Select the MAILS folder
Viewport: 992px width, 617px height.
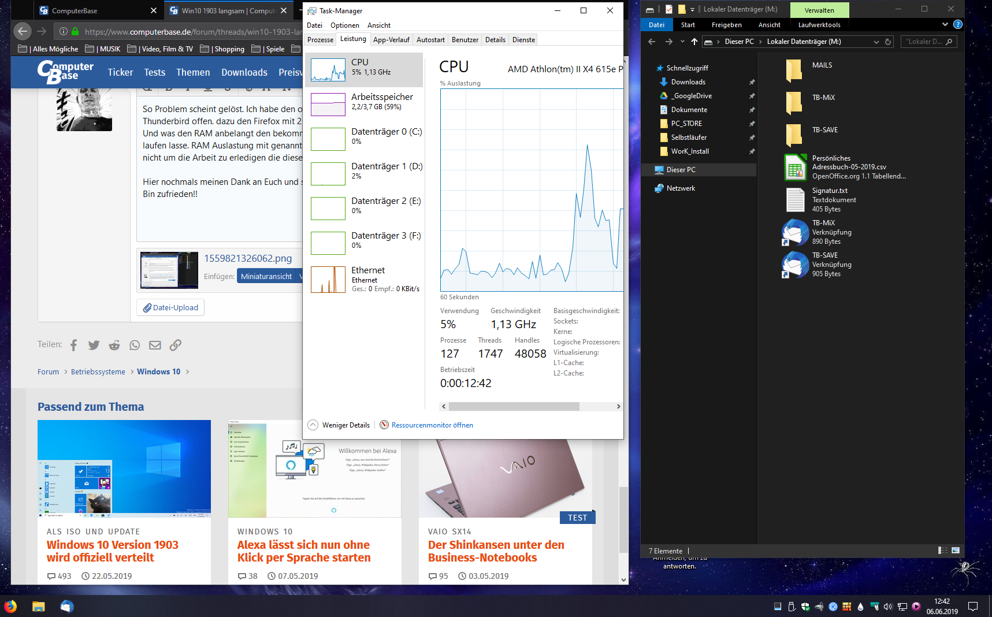tap(809, 70)
